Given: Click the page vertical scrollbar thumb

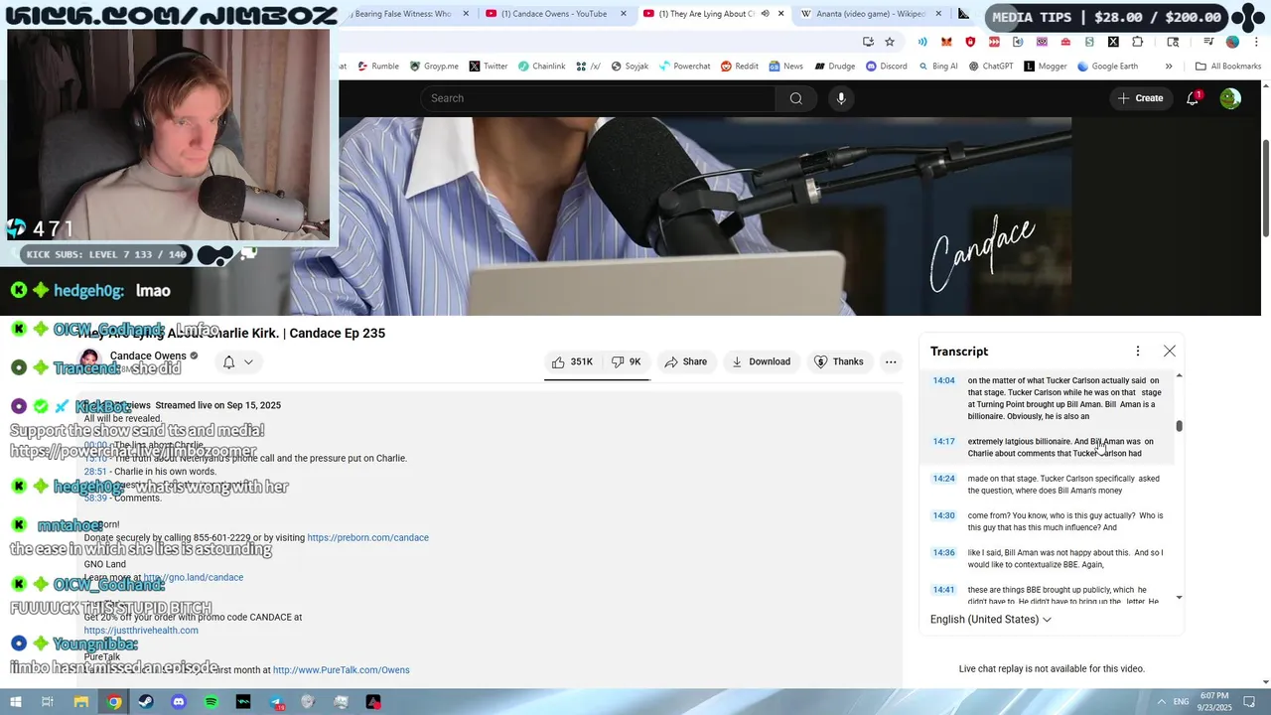Looking at the screenshot, I should (x=1265, y=189).
